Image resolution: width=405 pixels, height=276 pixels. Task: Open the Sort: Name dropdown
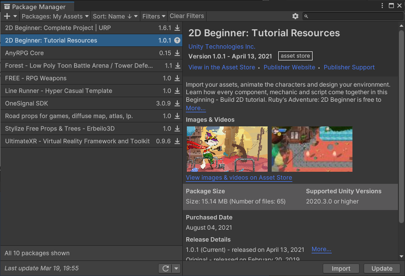115,16
